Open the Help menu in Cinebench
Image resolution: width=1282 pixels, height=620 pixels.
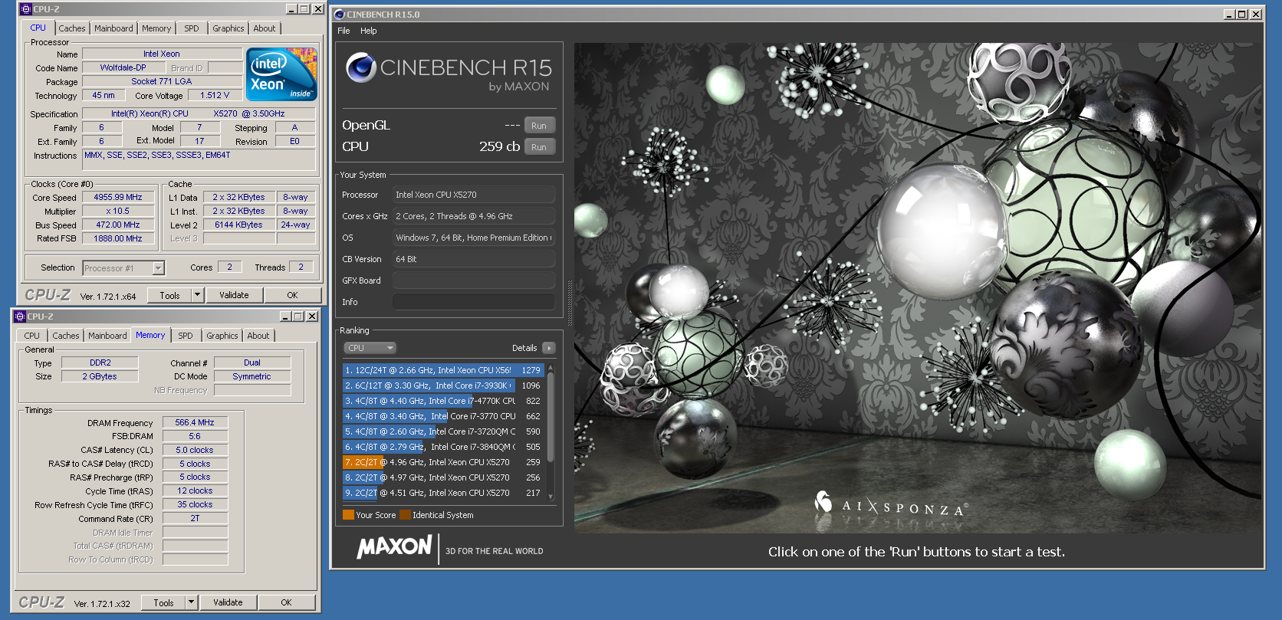369,31
